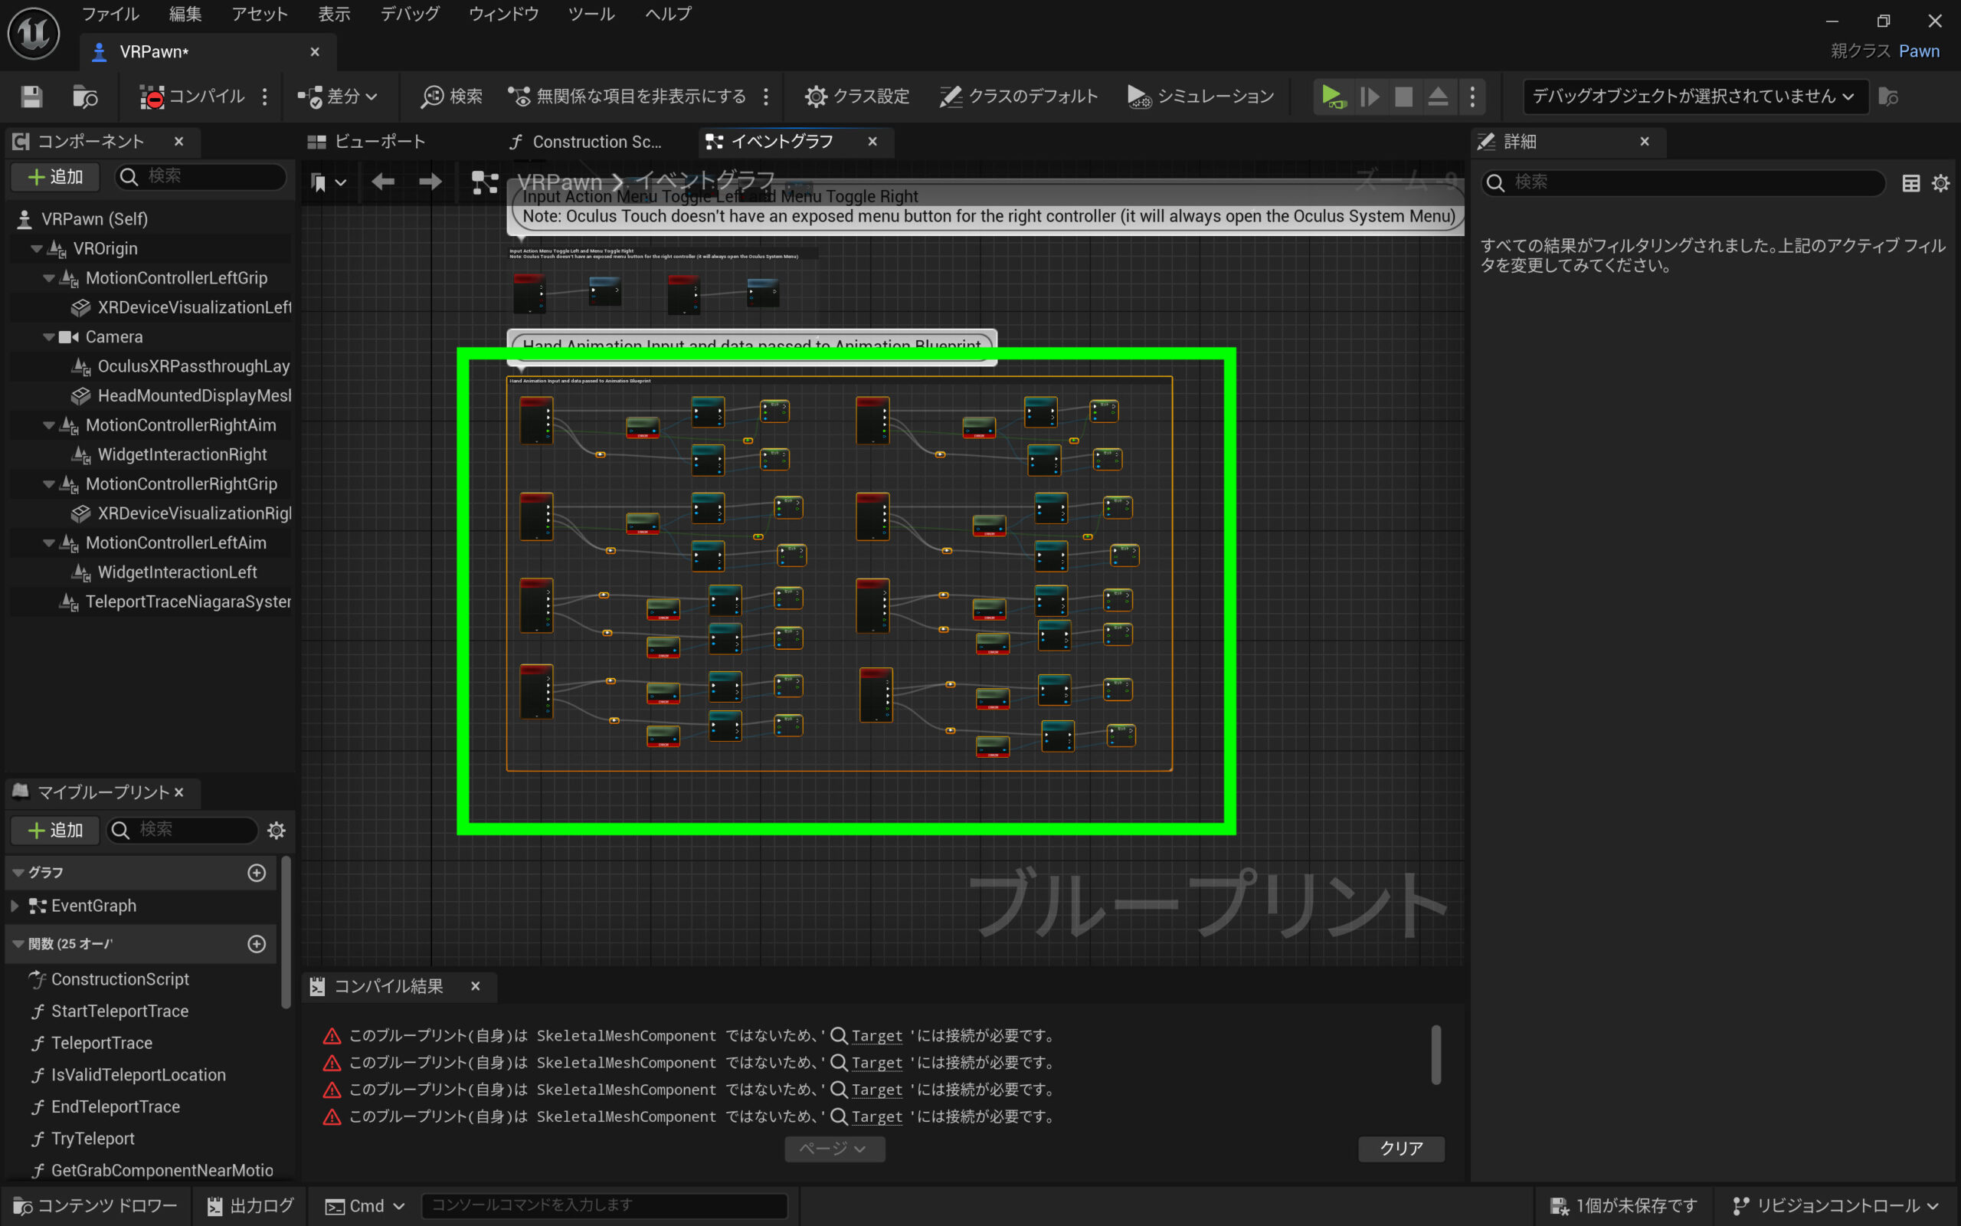
Task: Expand the EventGraph entry
Action: (x=15, y=906)
